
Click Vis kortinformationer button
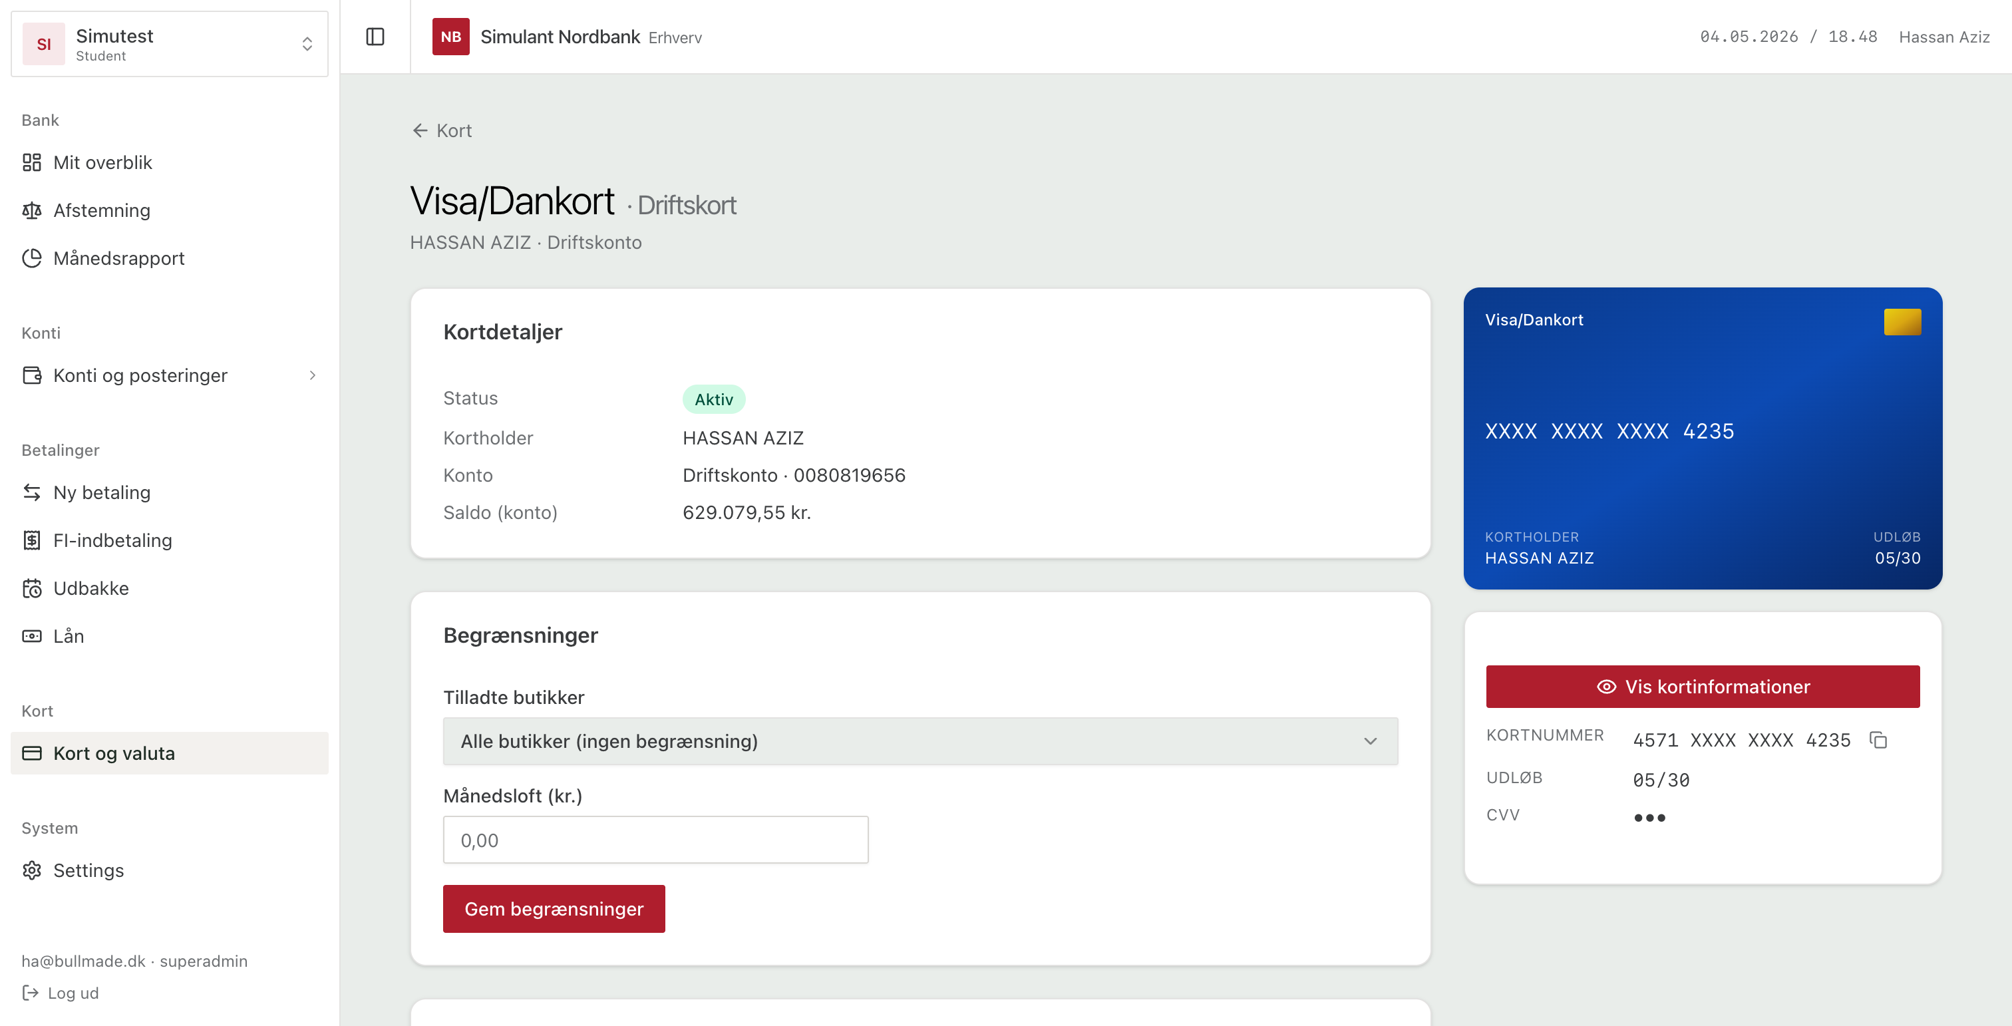tap(1703, 687)
